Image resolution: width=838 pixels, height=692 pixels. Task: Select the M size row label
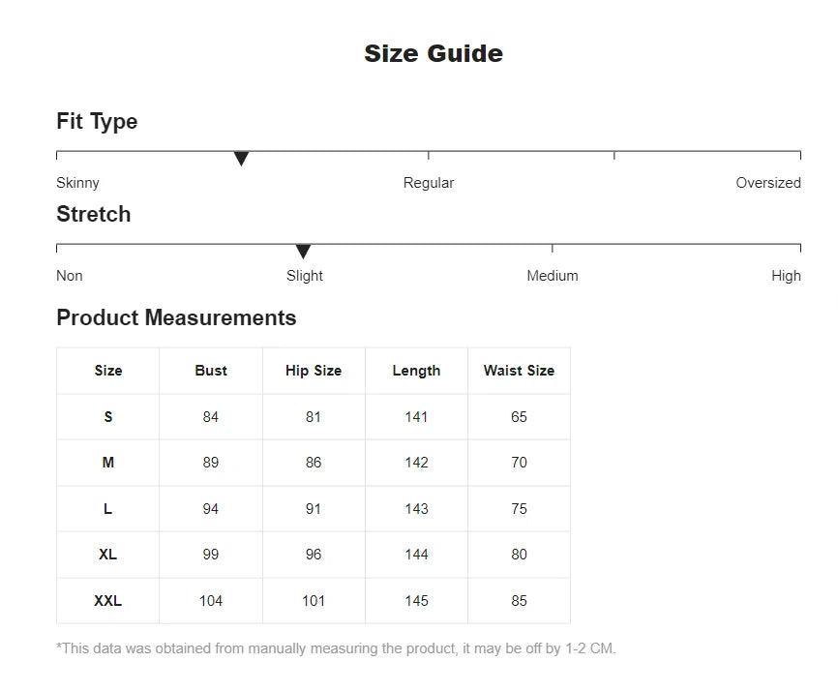point(108,463)
